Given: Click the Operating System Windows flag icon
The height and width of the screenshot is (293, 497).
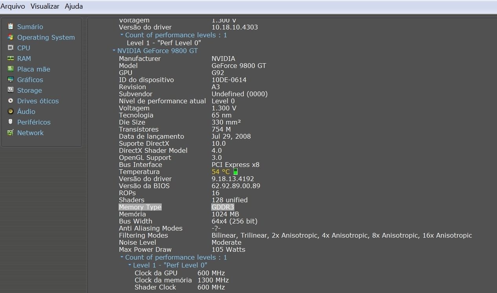Looking at the screenshot, I should [11, 37].
